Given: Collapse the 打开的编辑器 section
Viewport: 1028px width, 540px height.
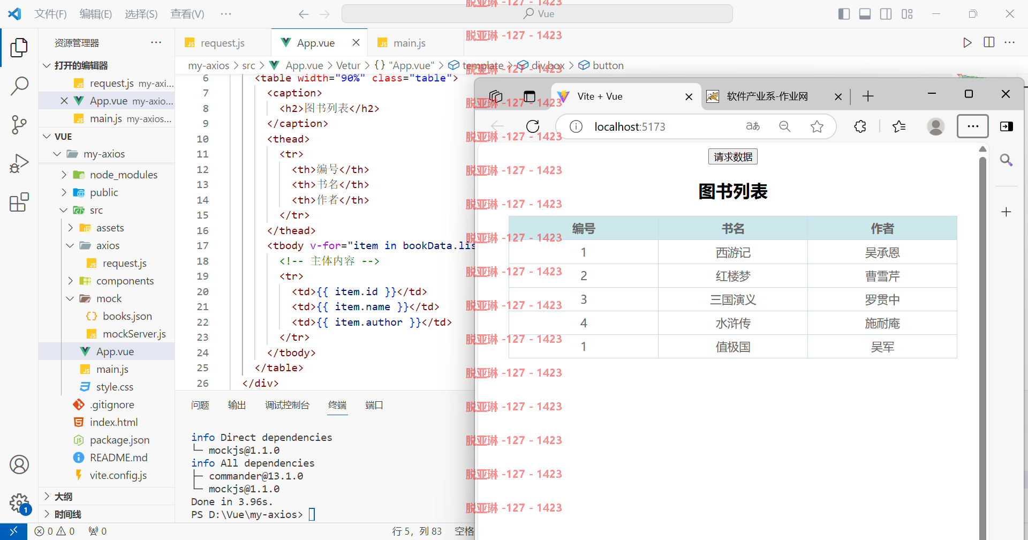Looking at the screenshot, I should (x=47, y=65).
